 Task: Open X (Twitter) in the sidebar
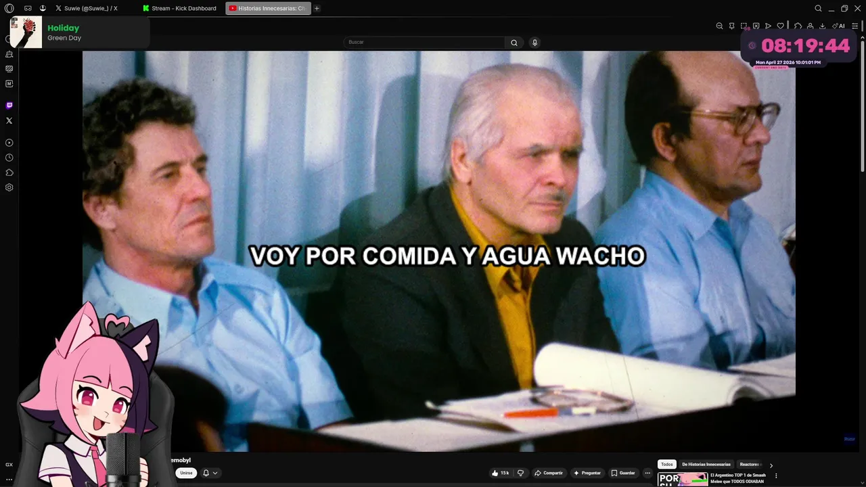9,120
